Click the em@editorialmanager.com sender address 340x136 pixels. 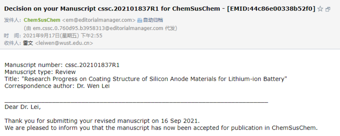pyautogui.click(x=99, y=20)
